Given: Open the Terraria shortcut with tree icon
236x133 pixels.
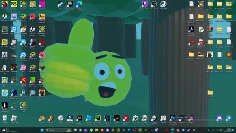Looking at the screenshot, I should point(14,106).
